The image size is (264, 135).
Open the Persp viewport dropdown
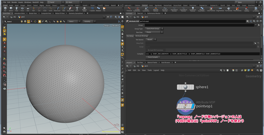pyautogui.click(x=107, y=25)
